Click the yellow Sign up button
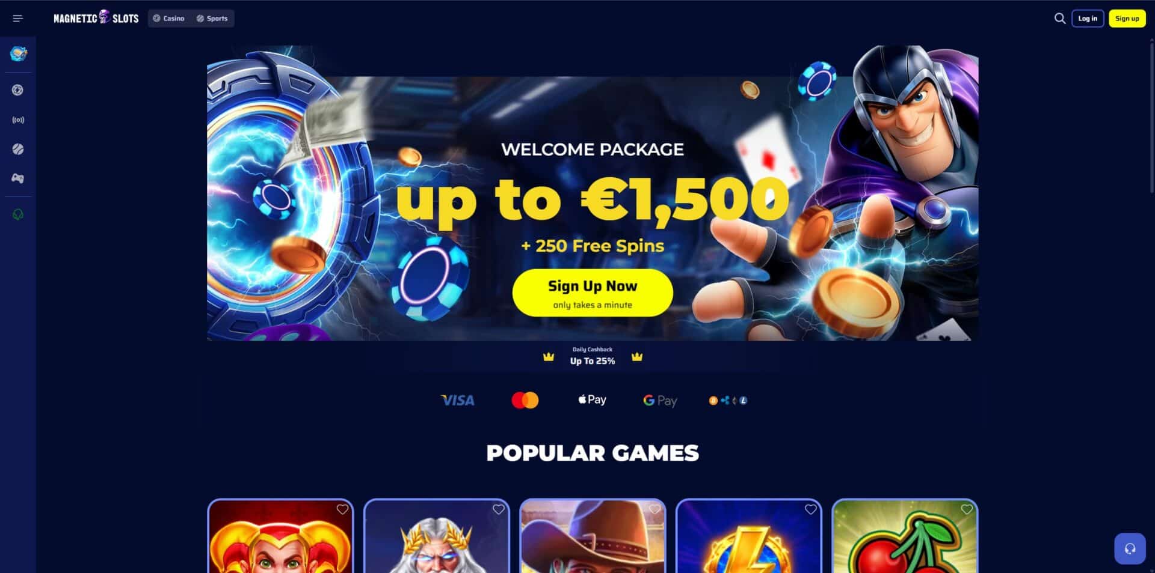Viewport: 1155px width, 573px height. (x=1127, y=19)
